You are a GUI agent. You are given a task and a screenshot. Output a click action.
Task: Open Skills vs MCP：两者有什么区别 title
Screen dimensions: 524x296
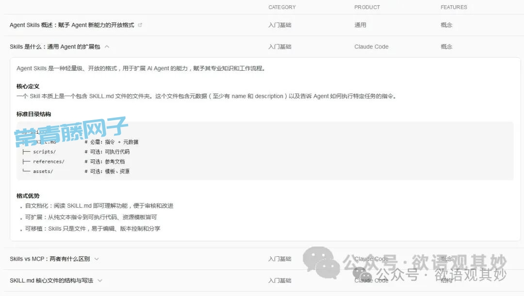coord(49,259)
